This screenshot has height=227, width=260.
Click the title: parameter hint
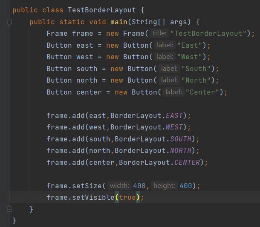[159, 33]
